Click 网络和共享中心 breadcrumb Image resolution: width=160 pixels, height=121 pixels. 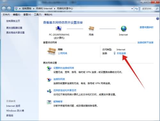65,9
